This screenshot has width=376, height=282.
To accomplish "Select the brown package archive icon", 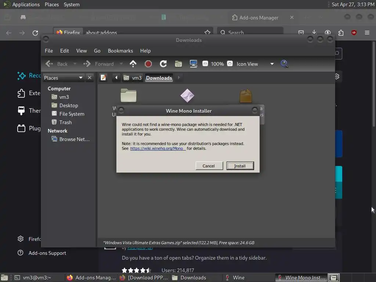I will (246, 96).
